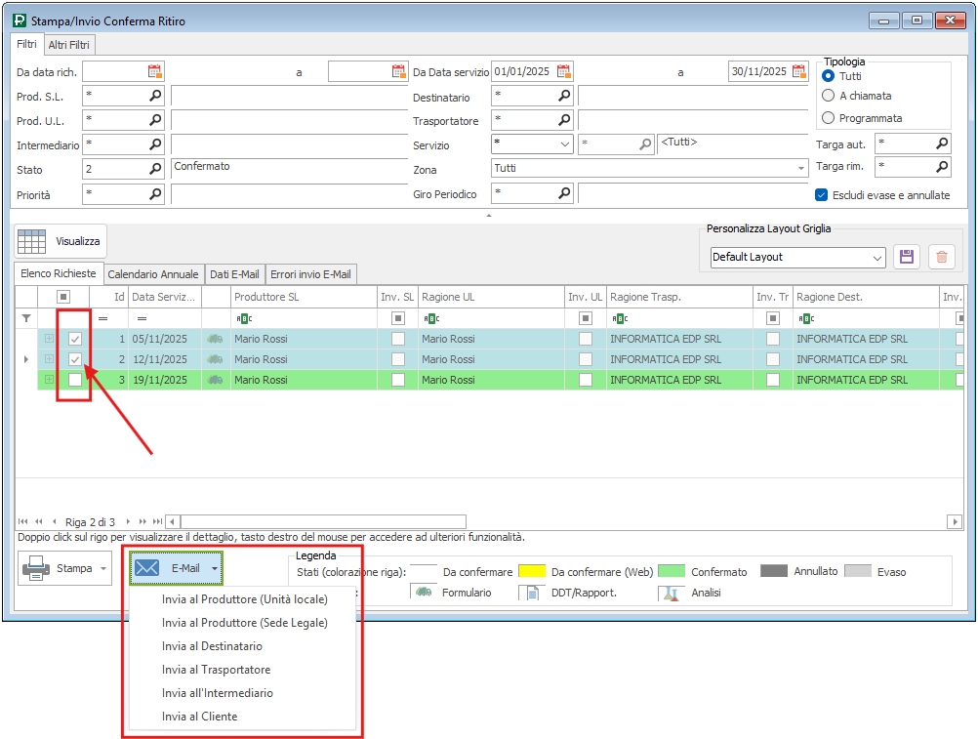978x739 pixels.
Task: Uncheck 'Escludi evase e annullate' checkbox
Action: (x=822, y=194)
